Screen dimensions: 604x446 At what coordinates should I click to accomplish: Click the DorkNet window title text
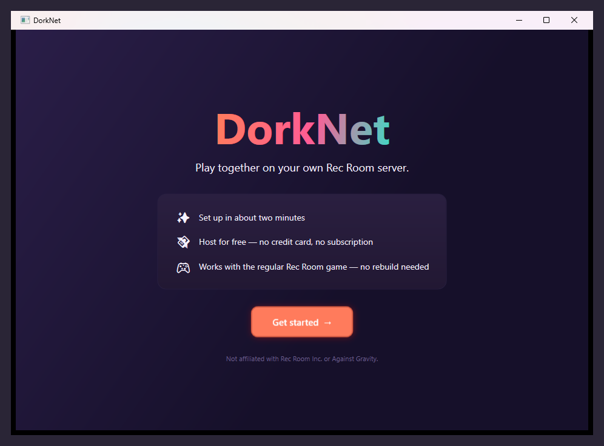[47, 21]
